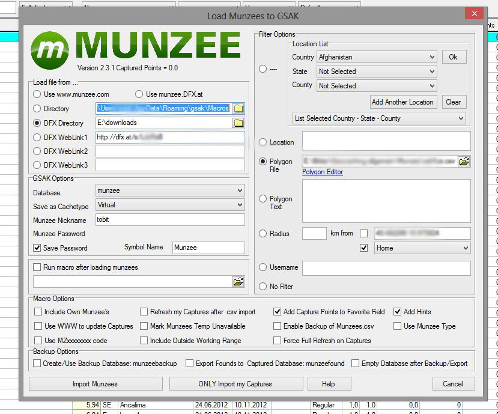The image size is (498, 414).
Task: Open the Home location dropdown
Action: point(422,248)
